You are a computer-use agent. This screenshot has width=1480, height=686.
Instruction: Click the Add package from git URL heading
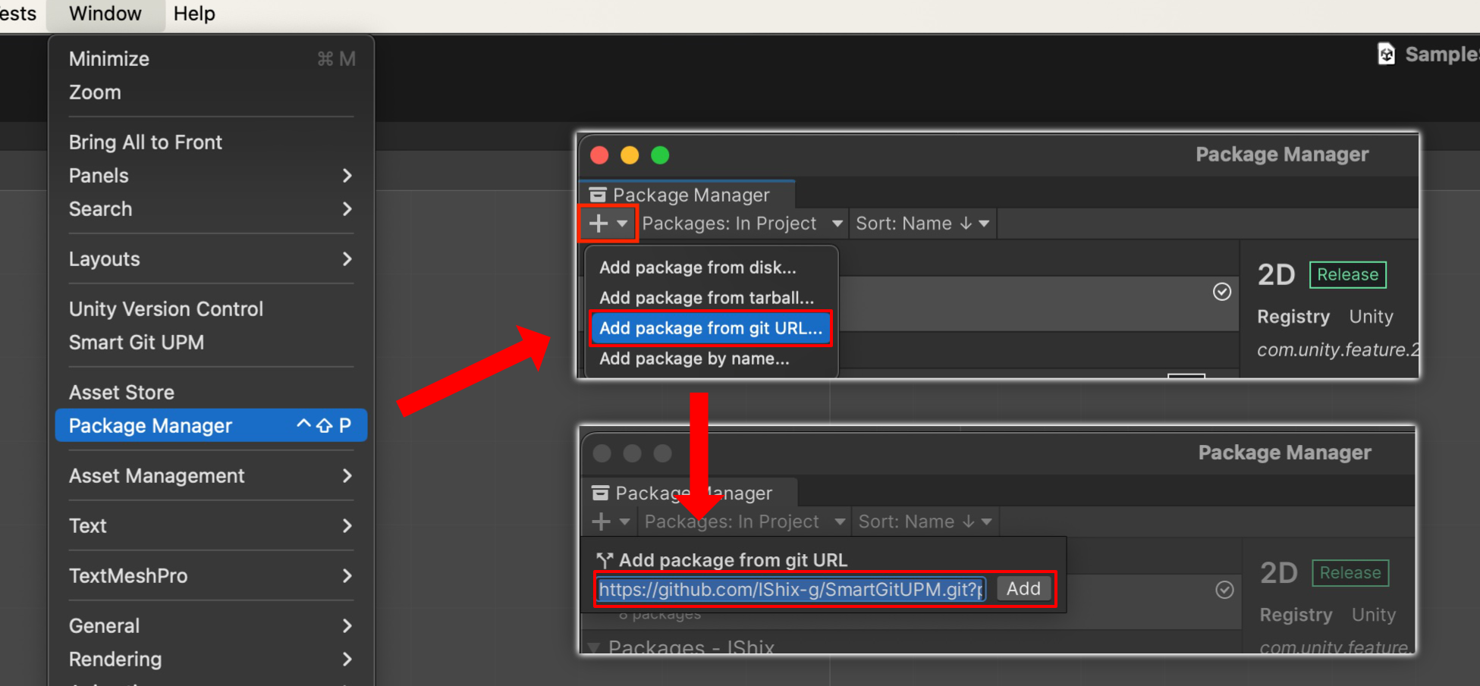tap(733, 560)
